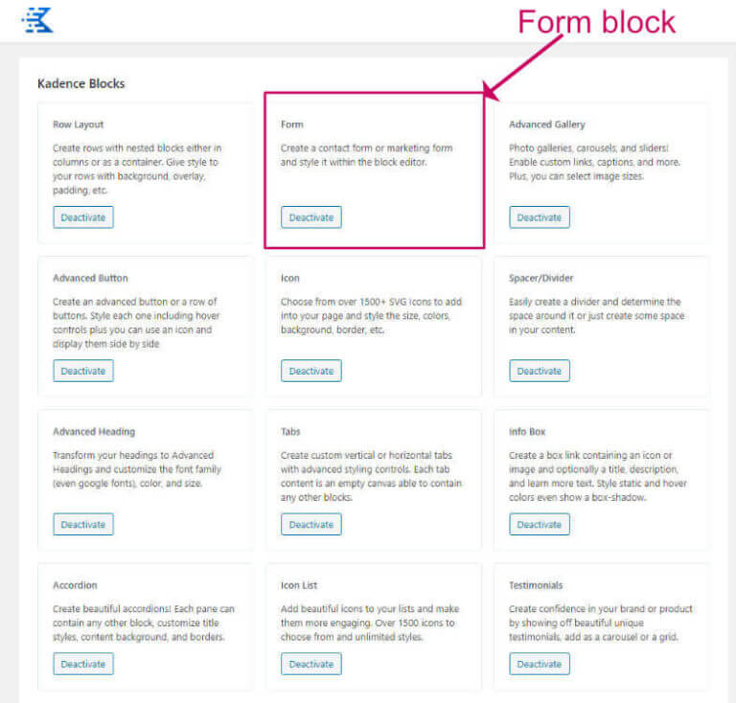Viewport: 736px width, 703px height.
Task: Deactivate the Accordion block
Action: [83, 664]
